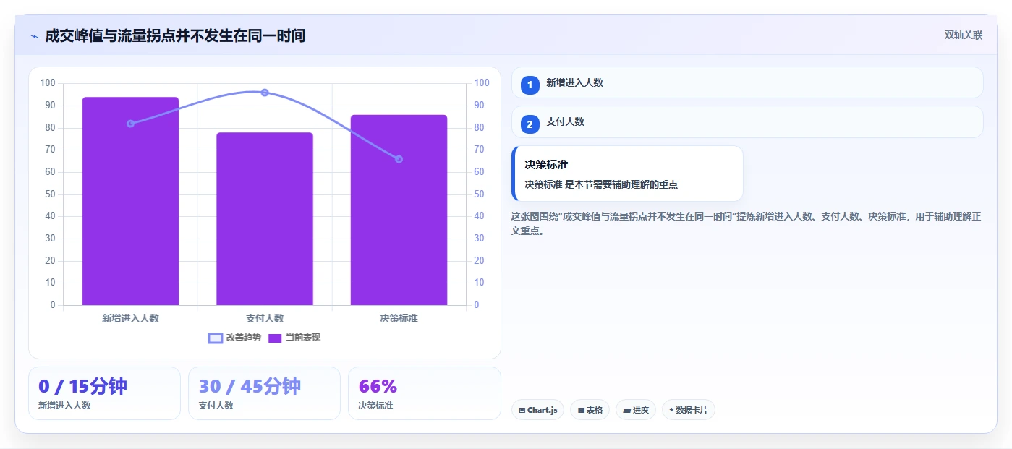Click x-axis label 新增进入人数 under the chart
Viewport: 1012px width, 449px height.
coord(130,318)
